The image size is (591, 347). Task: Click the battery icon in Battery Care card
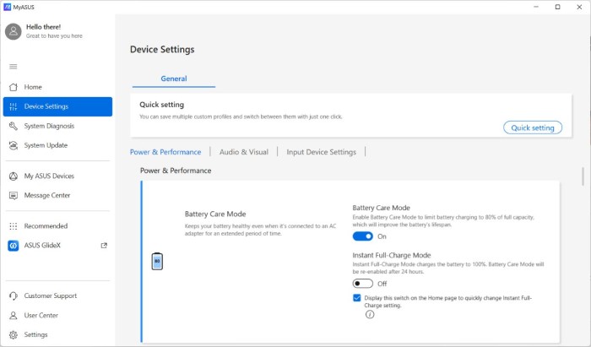[157, 261]
